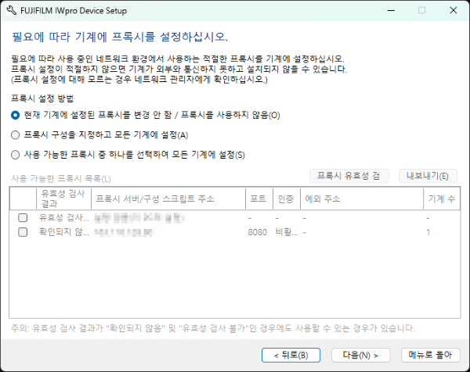The width and height of the screenshot is (470, 372).
Task: Check the '확인되지 않...' row checkbox
Action: tap(23, 232)
